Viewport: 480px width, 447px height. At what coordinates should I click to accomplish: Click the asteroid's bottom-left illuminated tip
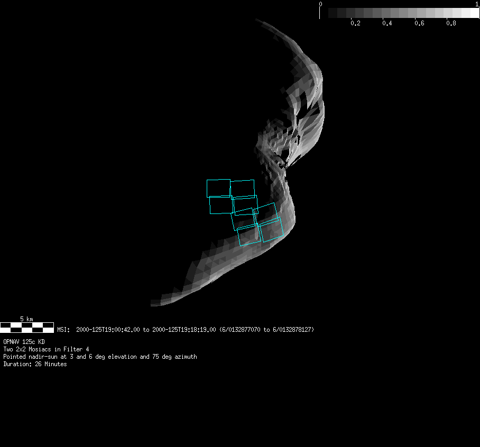(x=155, y=303)
